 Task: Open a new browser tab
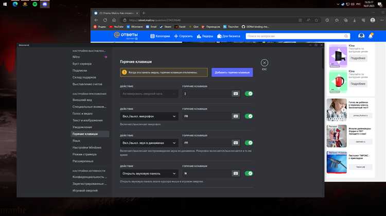(144, 13)
